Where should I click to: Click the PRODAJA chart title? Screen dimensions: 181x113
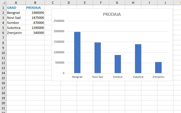(x=112, y=14)
